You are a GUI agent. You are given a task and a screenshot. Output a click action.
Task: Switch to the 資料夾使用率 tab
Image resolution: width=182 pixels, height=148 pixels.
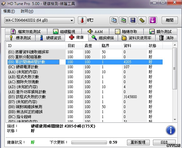[136, 38]
